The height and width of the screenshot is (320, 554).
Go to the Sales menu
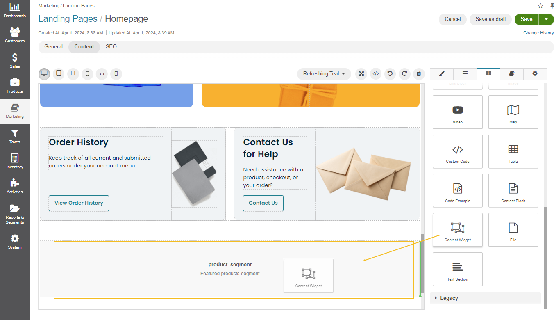15,61
